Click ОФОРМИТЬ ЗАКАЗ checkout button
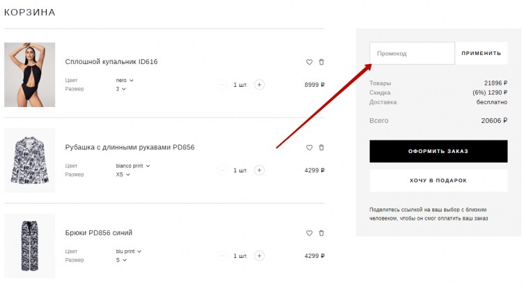 pyautogui.click(x=438, y=151)
